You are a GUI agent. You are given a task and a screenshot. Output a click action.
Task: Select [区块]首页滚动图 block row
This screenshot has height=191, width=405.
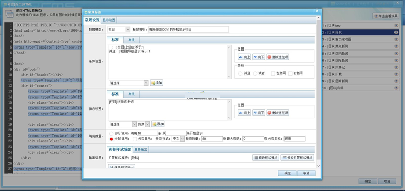click(360, 39)
